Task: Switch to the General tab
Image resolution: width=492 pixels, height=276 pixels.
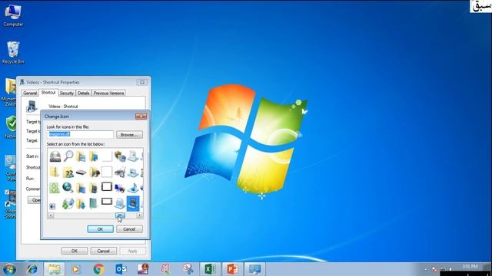Action: coord(30,93)
